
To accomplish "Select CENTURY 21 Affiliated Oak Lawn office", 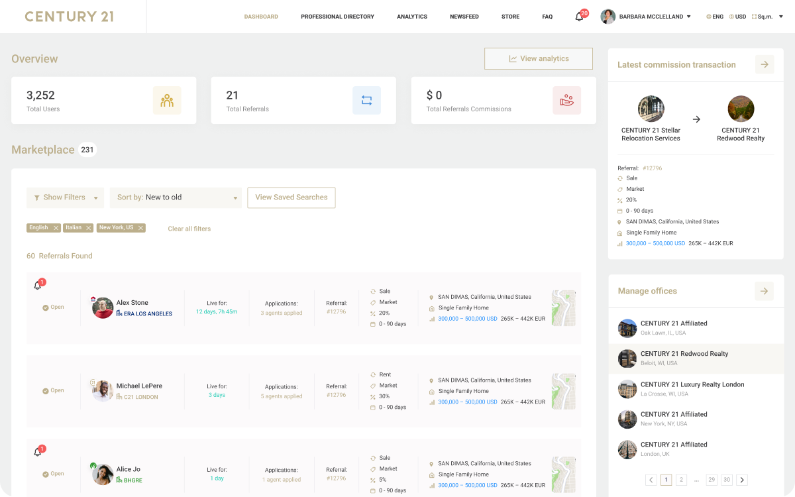I will (696, 328).
